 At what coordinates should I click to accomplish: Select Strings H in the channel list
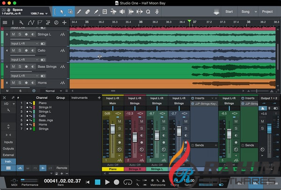coord(45,107)
